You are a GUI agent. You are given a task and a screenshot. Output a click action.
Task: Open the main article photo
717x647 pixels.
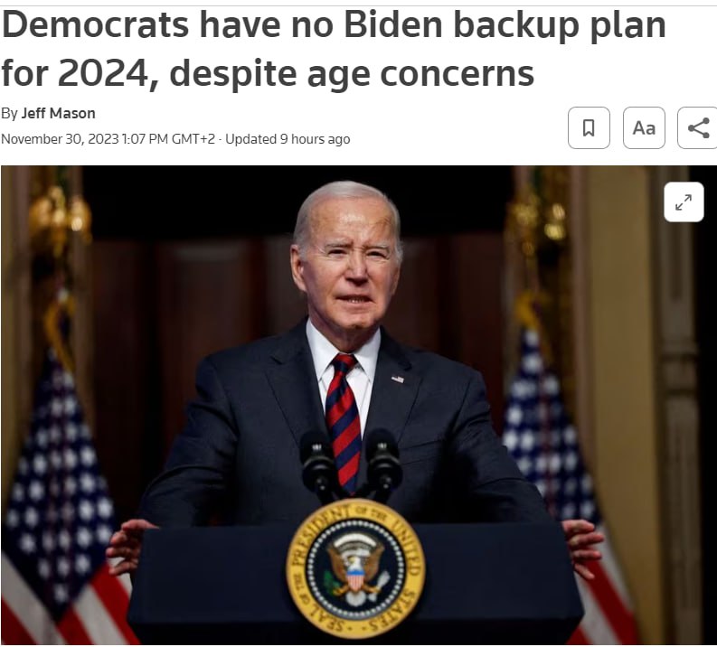click(358, 405)
